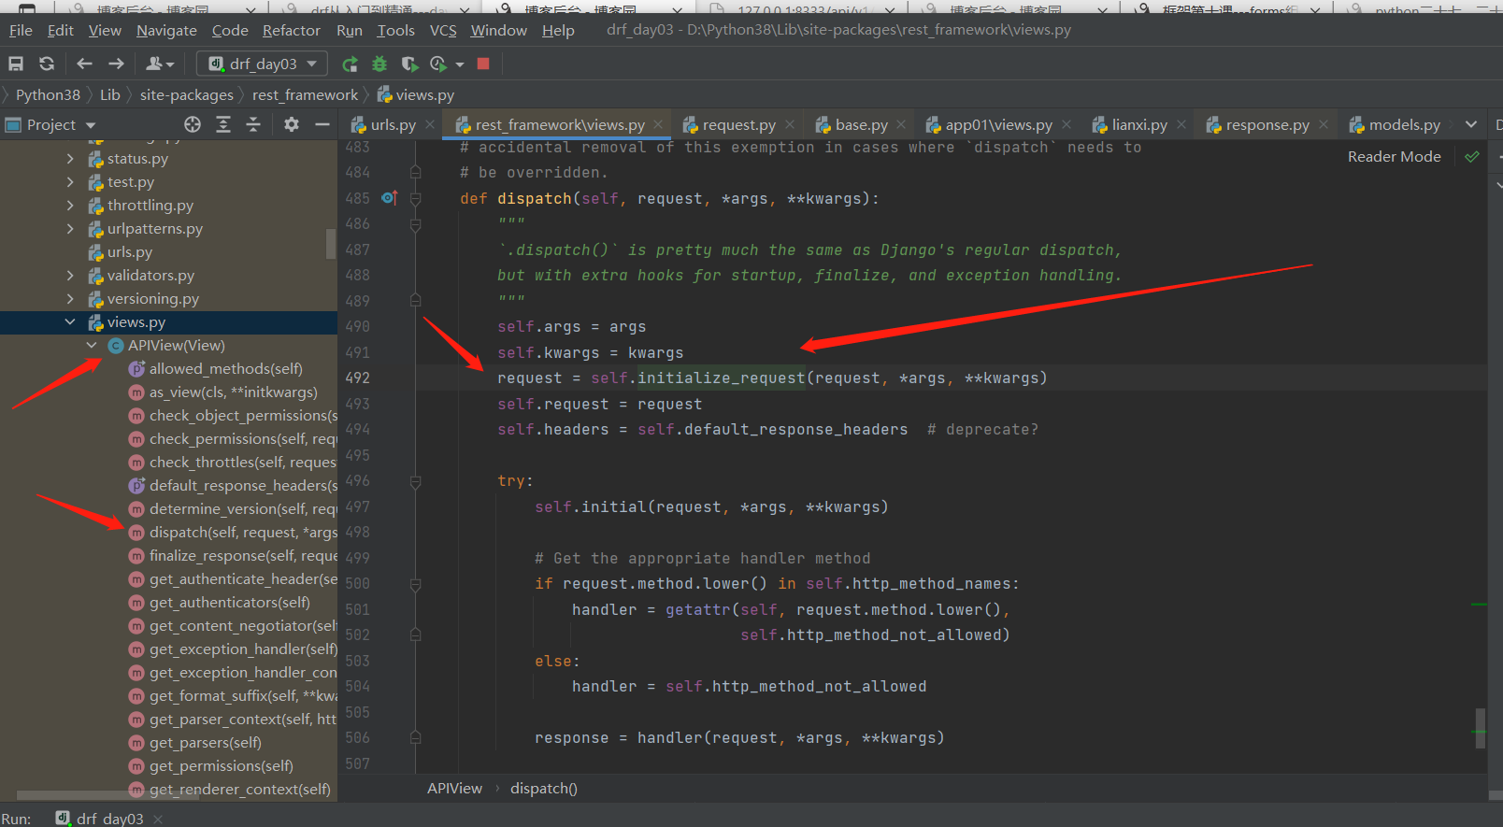Click the site-packages breadcrumb
This screenshot has width=1503, height=827.
click(x=187, y=94)
